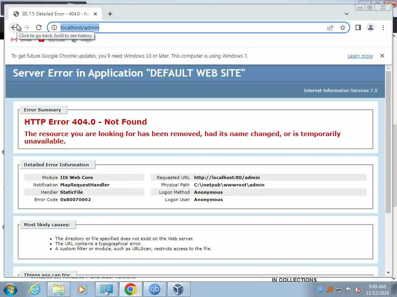Viewport: 397px width, 297px height.
Task: Click the Logon Method Anonymous value
Action: coord(208,192)
